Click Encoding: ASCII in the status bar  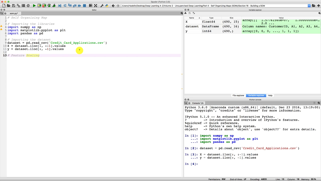(x=258, y=179)
